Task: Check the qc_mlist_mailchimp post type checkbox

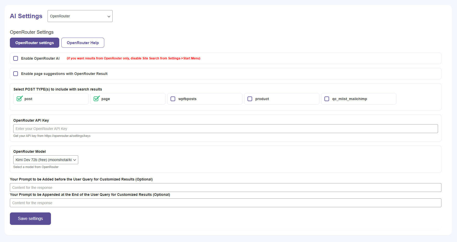Action: click(327, 99)
